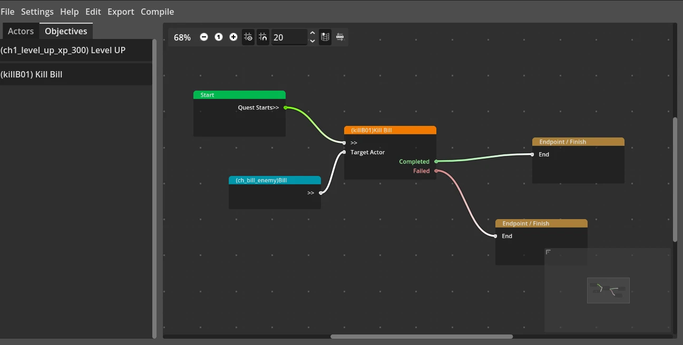Switch to the Actors tab
Screen dimensions: 683x345
coord(21,31)
